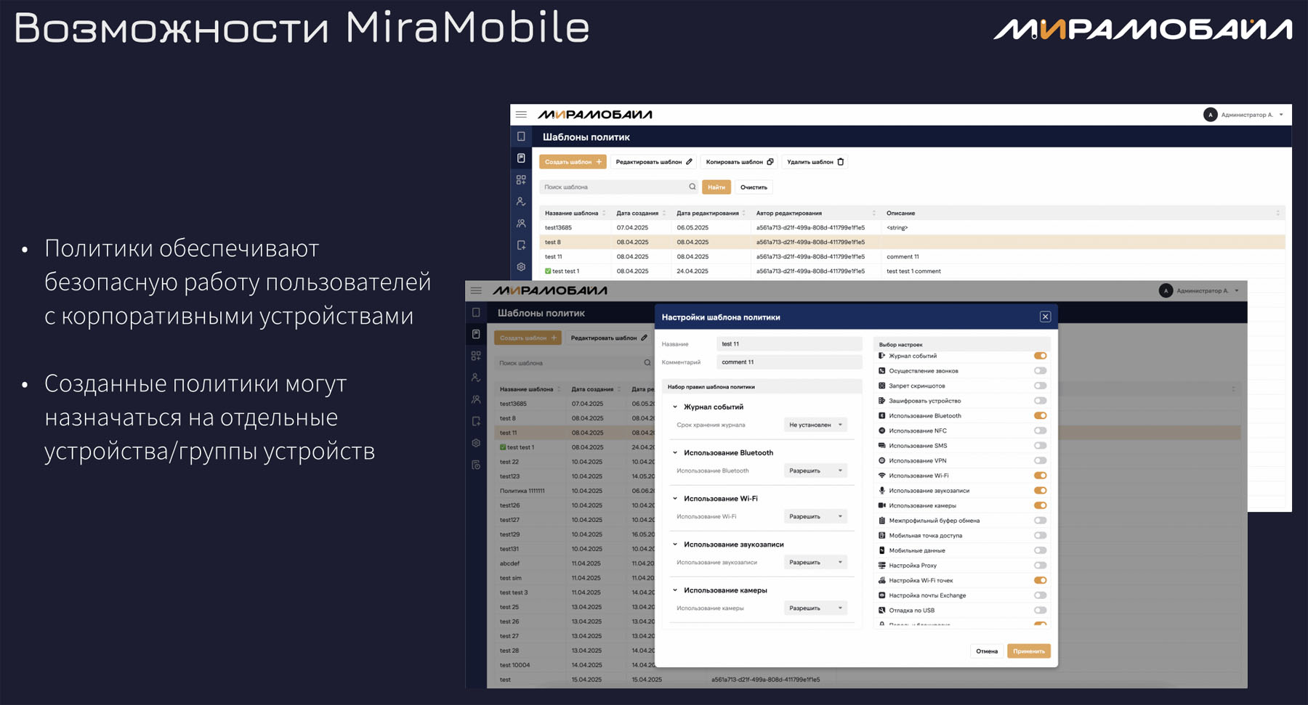The width and height of the screenshot is (1308, 705).
Task: Open the Срок хранения журнала dropdown
Action: pyautogui.click(x=815, y=425)
